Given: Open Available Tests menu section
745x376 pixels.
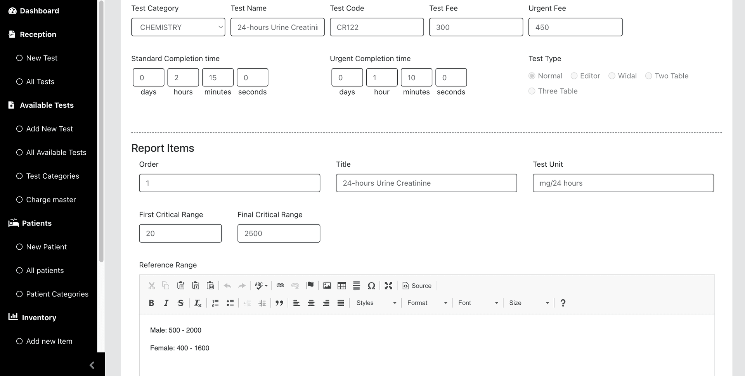Looking at the screenshot, I should (41, 105).
